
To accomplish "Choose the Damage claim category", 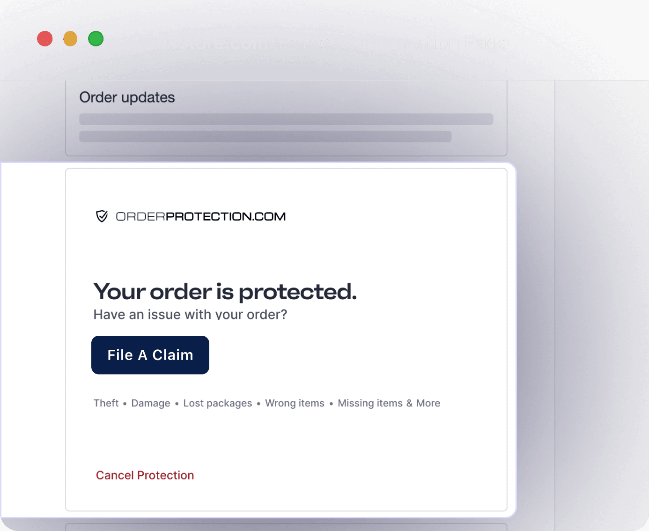I will [150, 403].
